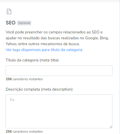The width and height of the screenshot is (120, 134).
Task: Click the document alert icon above SEO
Action: (x=9, y=11)
